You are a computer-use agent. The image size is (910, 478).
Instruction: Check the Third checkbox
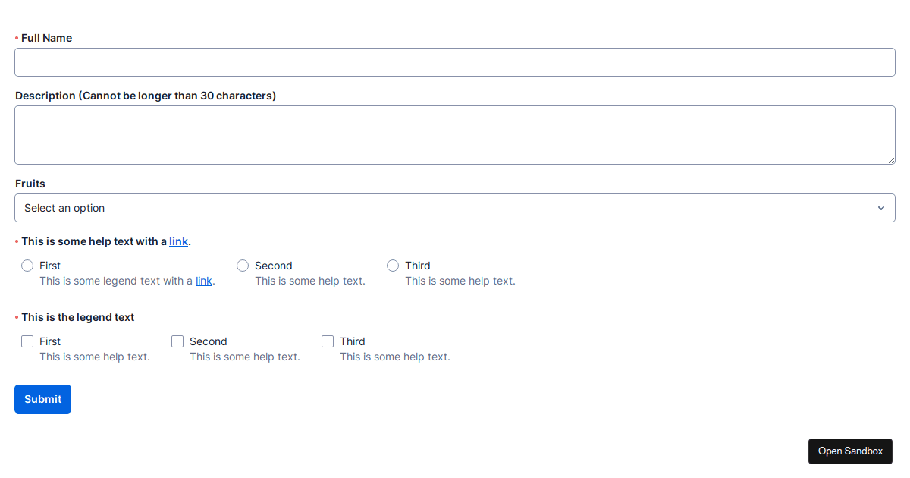coord(328,341)
